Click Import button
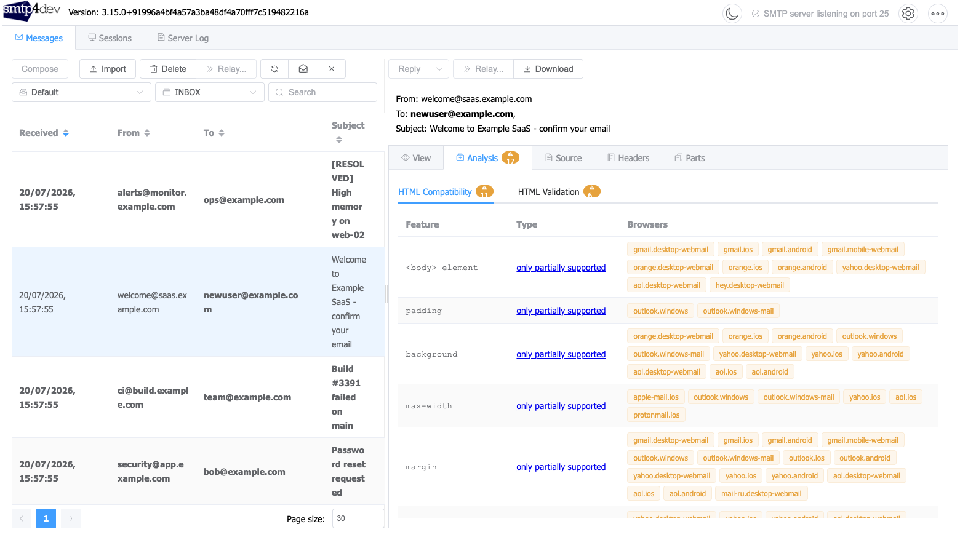This screenshot has width=960, height=540. click(x=108, y=69)
